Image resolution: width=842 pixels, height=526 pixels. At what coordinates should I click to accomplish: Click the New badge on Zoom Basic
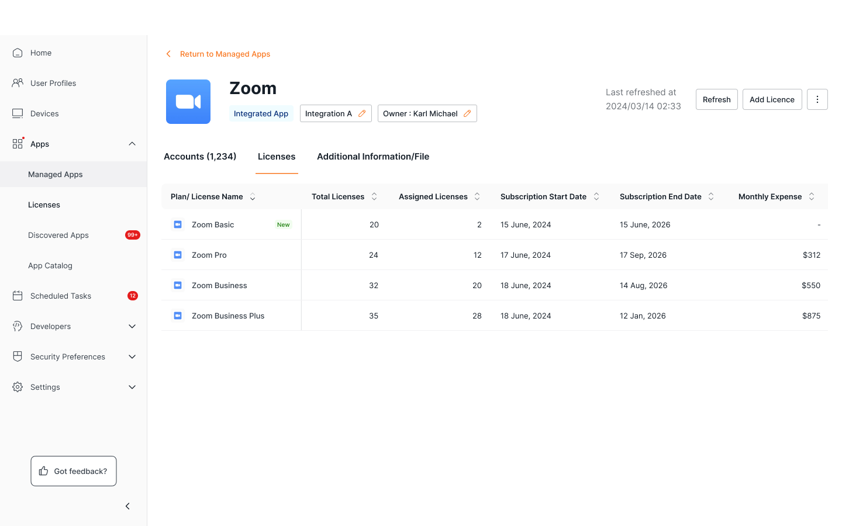click(284, 224)
